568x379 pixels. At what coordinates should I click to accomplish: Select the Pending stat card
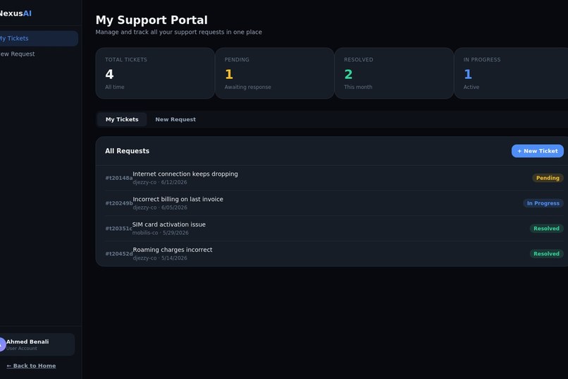275,73
